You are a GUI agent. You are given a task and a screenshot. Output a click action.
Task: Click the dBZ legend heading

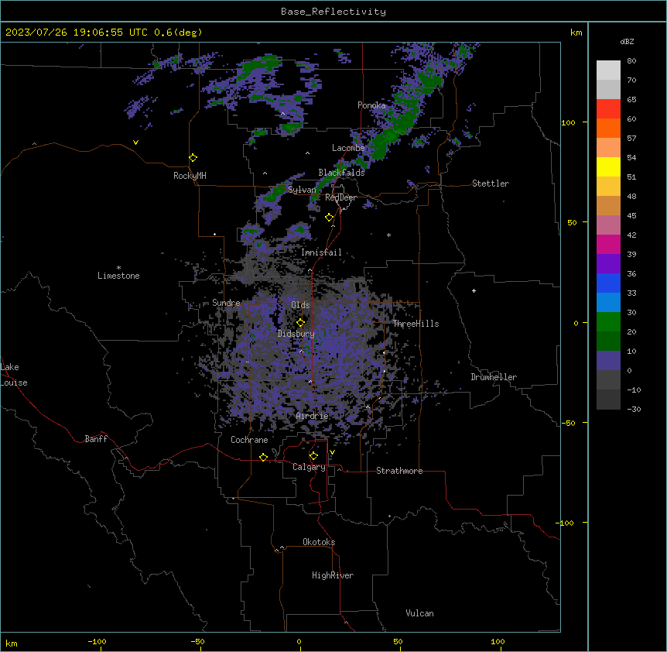pos(627,41)
